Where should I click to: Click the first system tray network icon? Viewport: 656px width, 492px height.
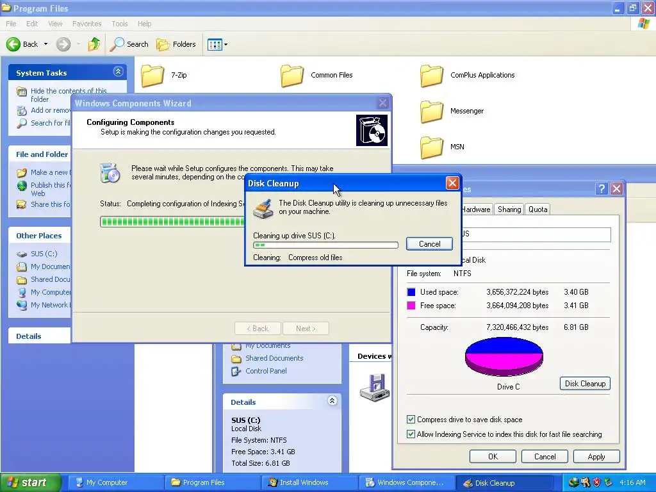(573, 482)
